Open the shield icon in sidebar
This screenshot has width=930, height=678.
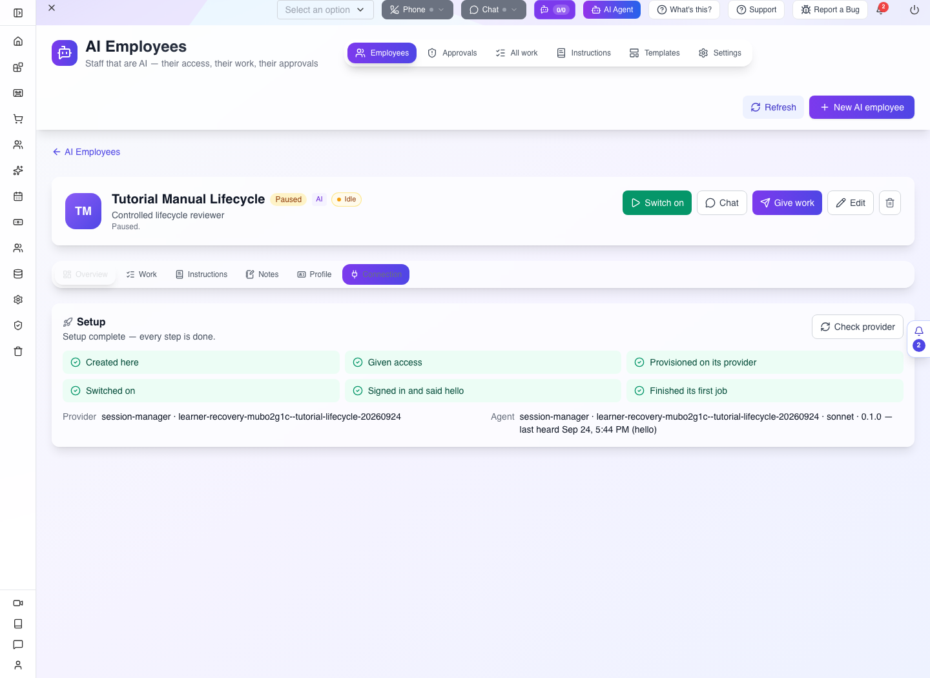pos(18,325)
